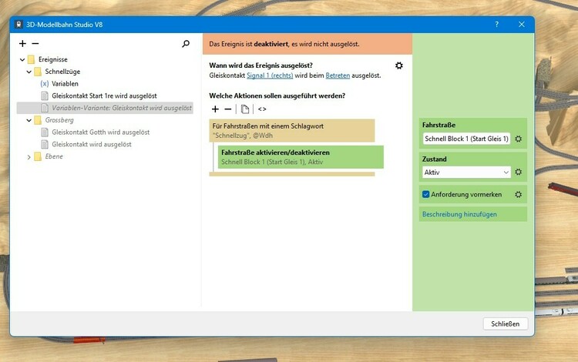Select Variablen-Variante: Gleiskontakt wird ausgelöst
Viewport: 578px width, 362px height.
(122, 108)
